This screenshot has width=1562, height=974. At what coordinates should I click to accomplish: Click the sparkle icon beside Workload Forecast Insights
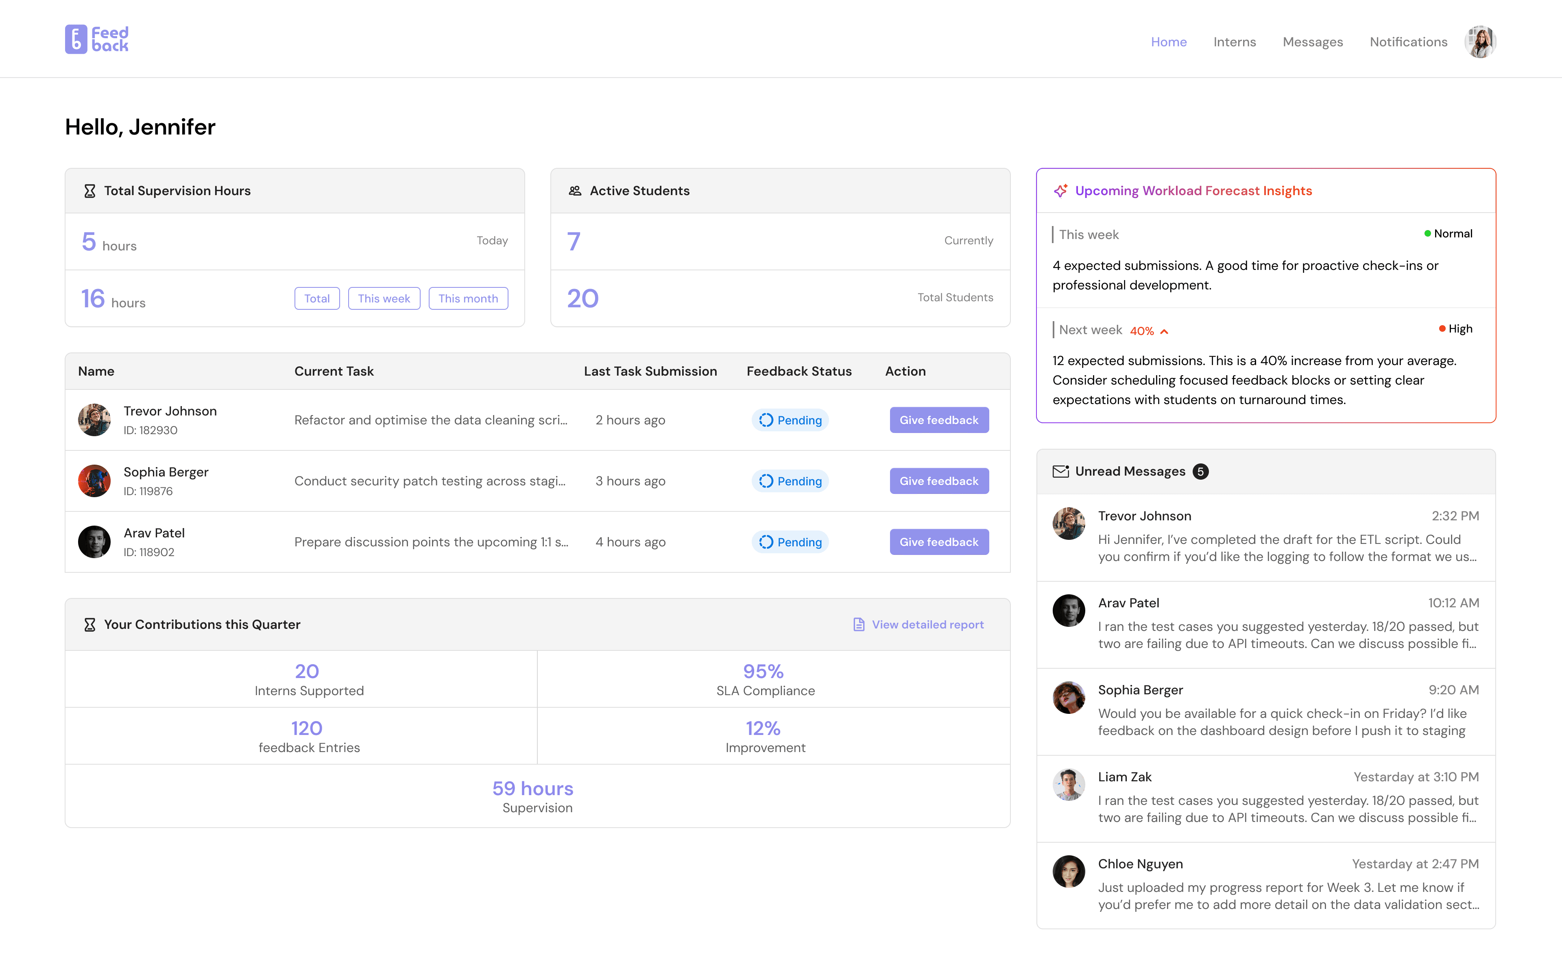(1061, 191)
